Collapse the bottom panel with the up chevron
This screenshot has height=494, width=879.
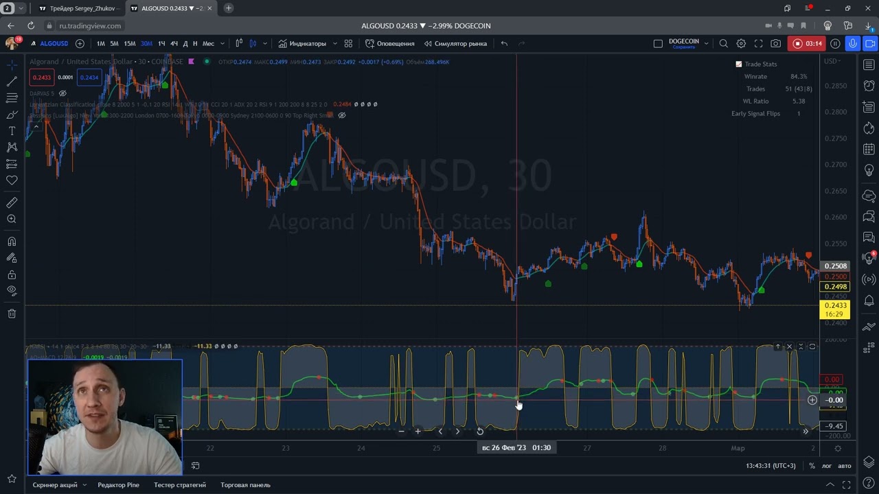[830, 485]
